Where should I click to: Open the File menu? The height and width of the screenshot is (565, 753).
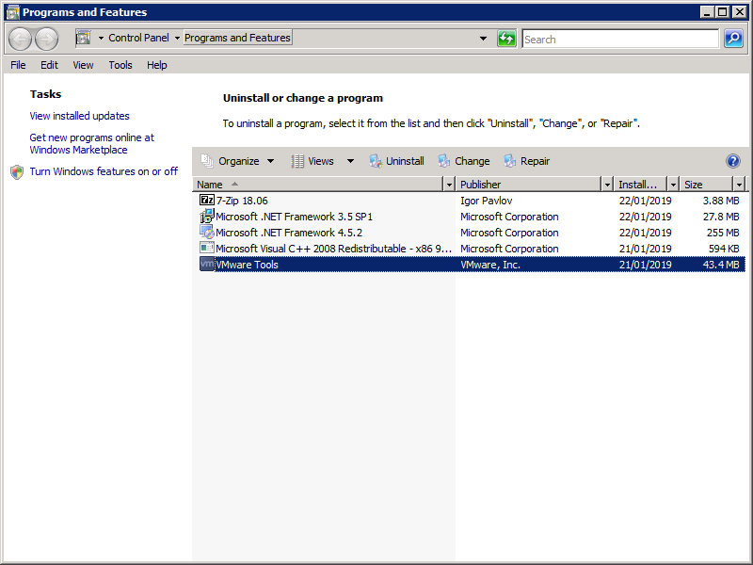pyautogui.click(x=18, y=65)
